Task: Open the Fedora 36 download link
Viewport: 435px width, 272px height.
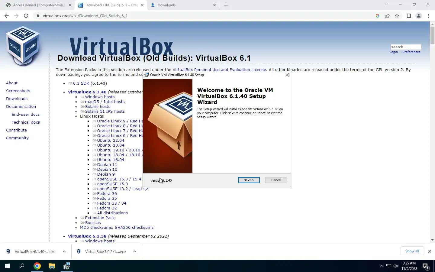Action: tap(107, 194)
